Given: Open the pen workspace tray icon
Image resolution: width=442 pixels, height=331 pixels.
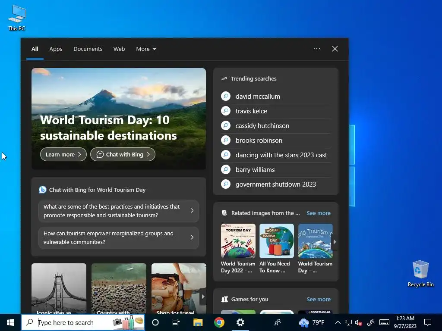Looking at the screenshot, I should (x=371, y=322).
